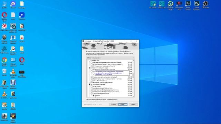Image resolution: width=221 pixels, height=124 pixels.
Task: Go back with the '< Назад' button
Action: pyautogui.click(x=114, y=105)
